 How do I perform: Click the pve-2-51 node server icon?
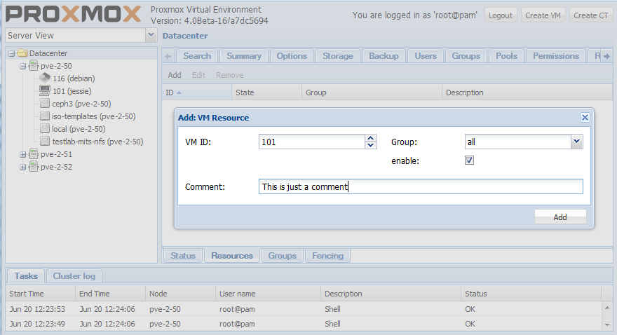[34, 154]
